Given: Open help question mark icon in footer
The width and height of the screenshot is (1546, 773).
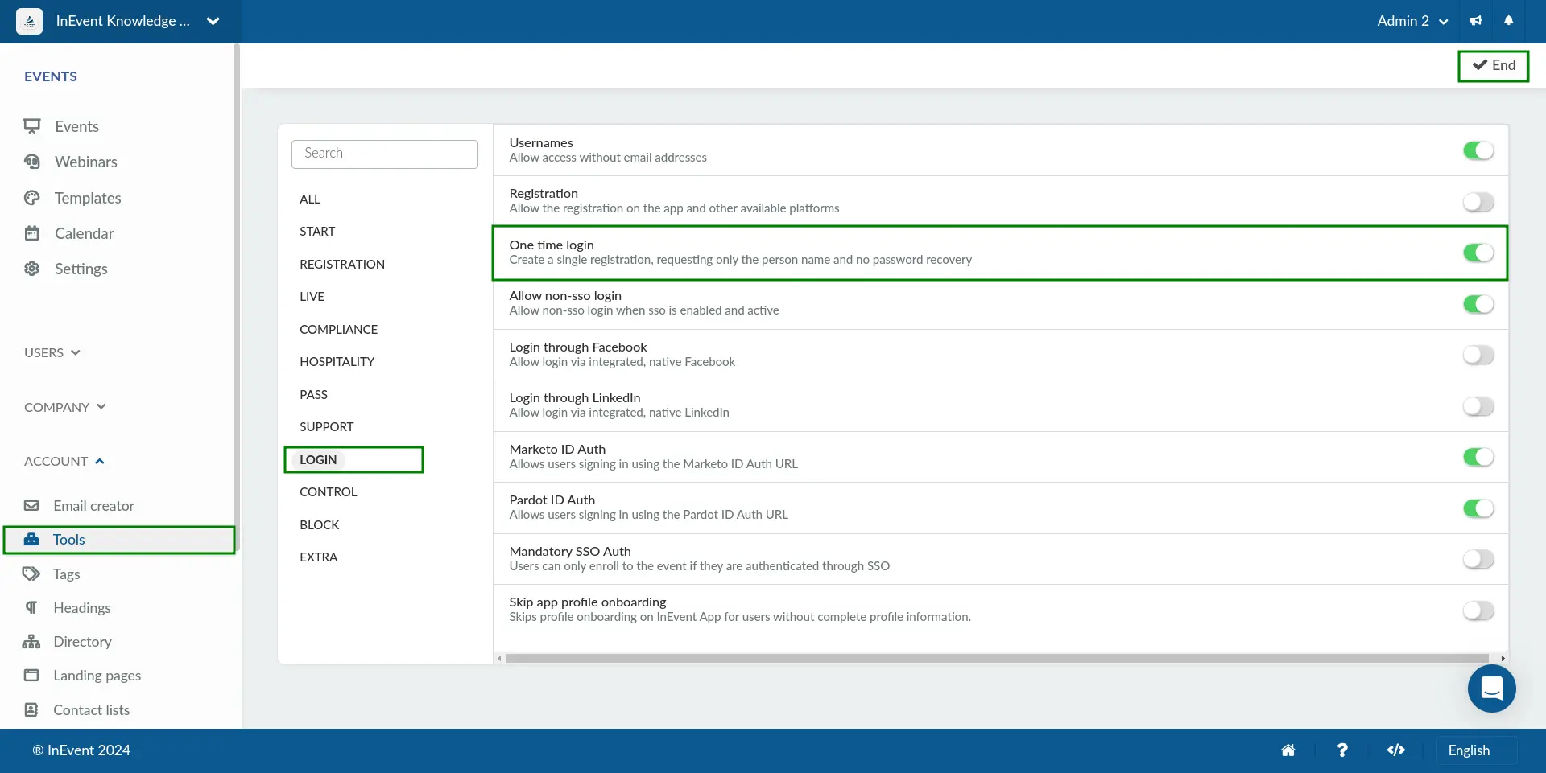Looking at the screenshot, I should pos(1342,750).
